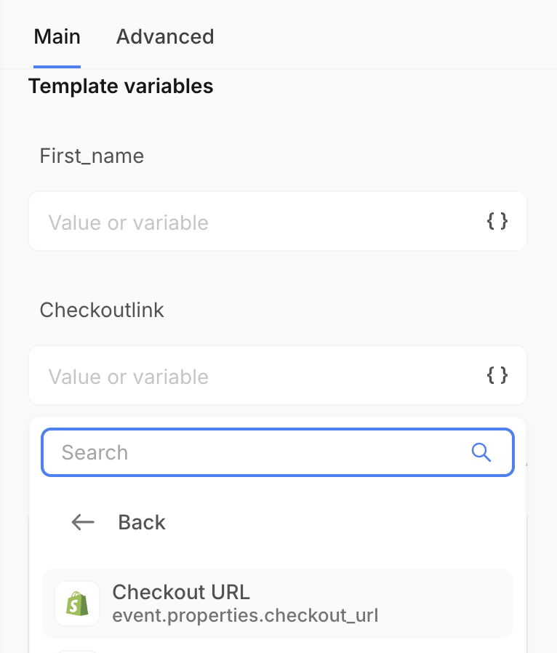Image resolution: width=557 pixels, height=653 pixels.
Task: Click First_name's 'Value or variable' placeholder
Action: [129, 223]
